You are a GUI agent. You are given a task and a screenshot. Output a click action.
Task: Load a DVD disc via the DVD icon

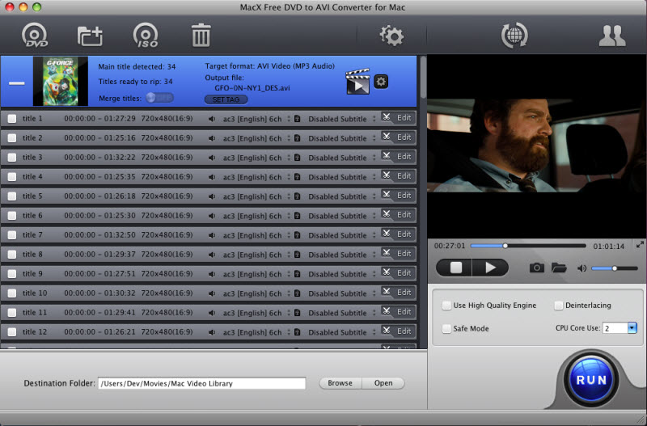pyautogui.click(x=35, y=35)
